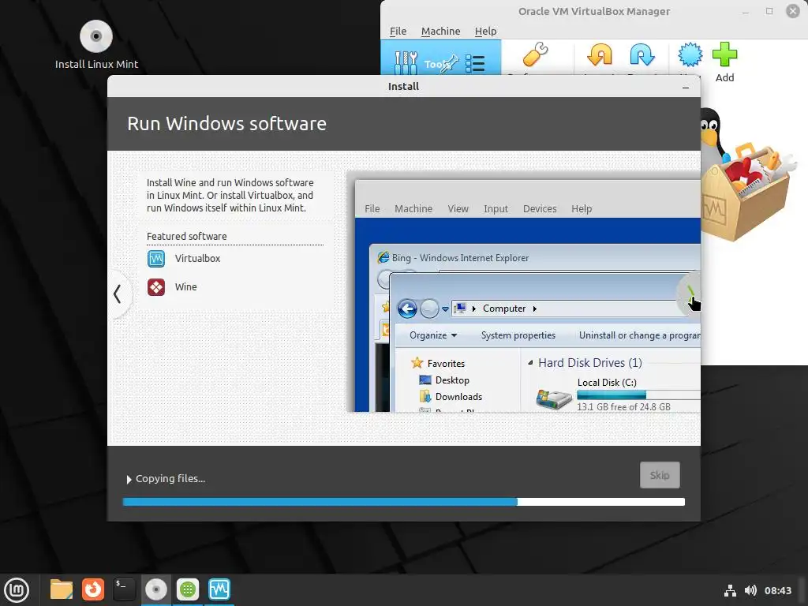
Task: Click the orange Import appliance arrow icon
Action: click(x=600, y=54)
